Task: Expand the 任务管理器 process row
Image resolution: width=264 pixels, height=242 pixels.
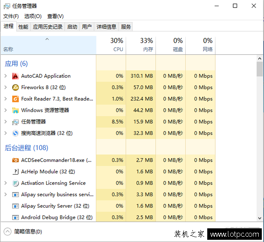Action: 6,122
